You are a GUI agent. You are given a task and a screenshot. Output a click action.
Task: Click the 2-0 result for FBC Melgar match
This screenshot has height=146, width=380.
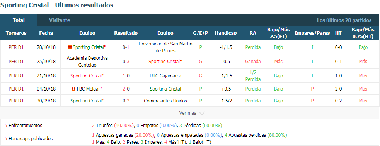tap(126, 89)
